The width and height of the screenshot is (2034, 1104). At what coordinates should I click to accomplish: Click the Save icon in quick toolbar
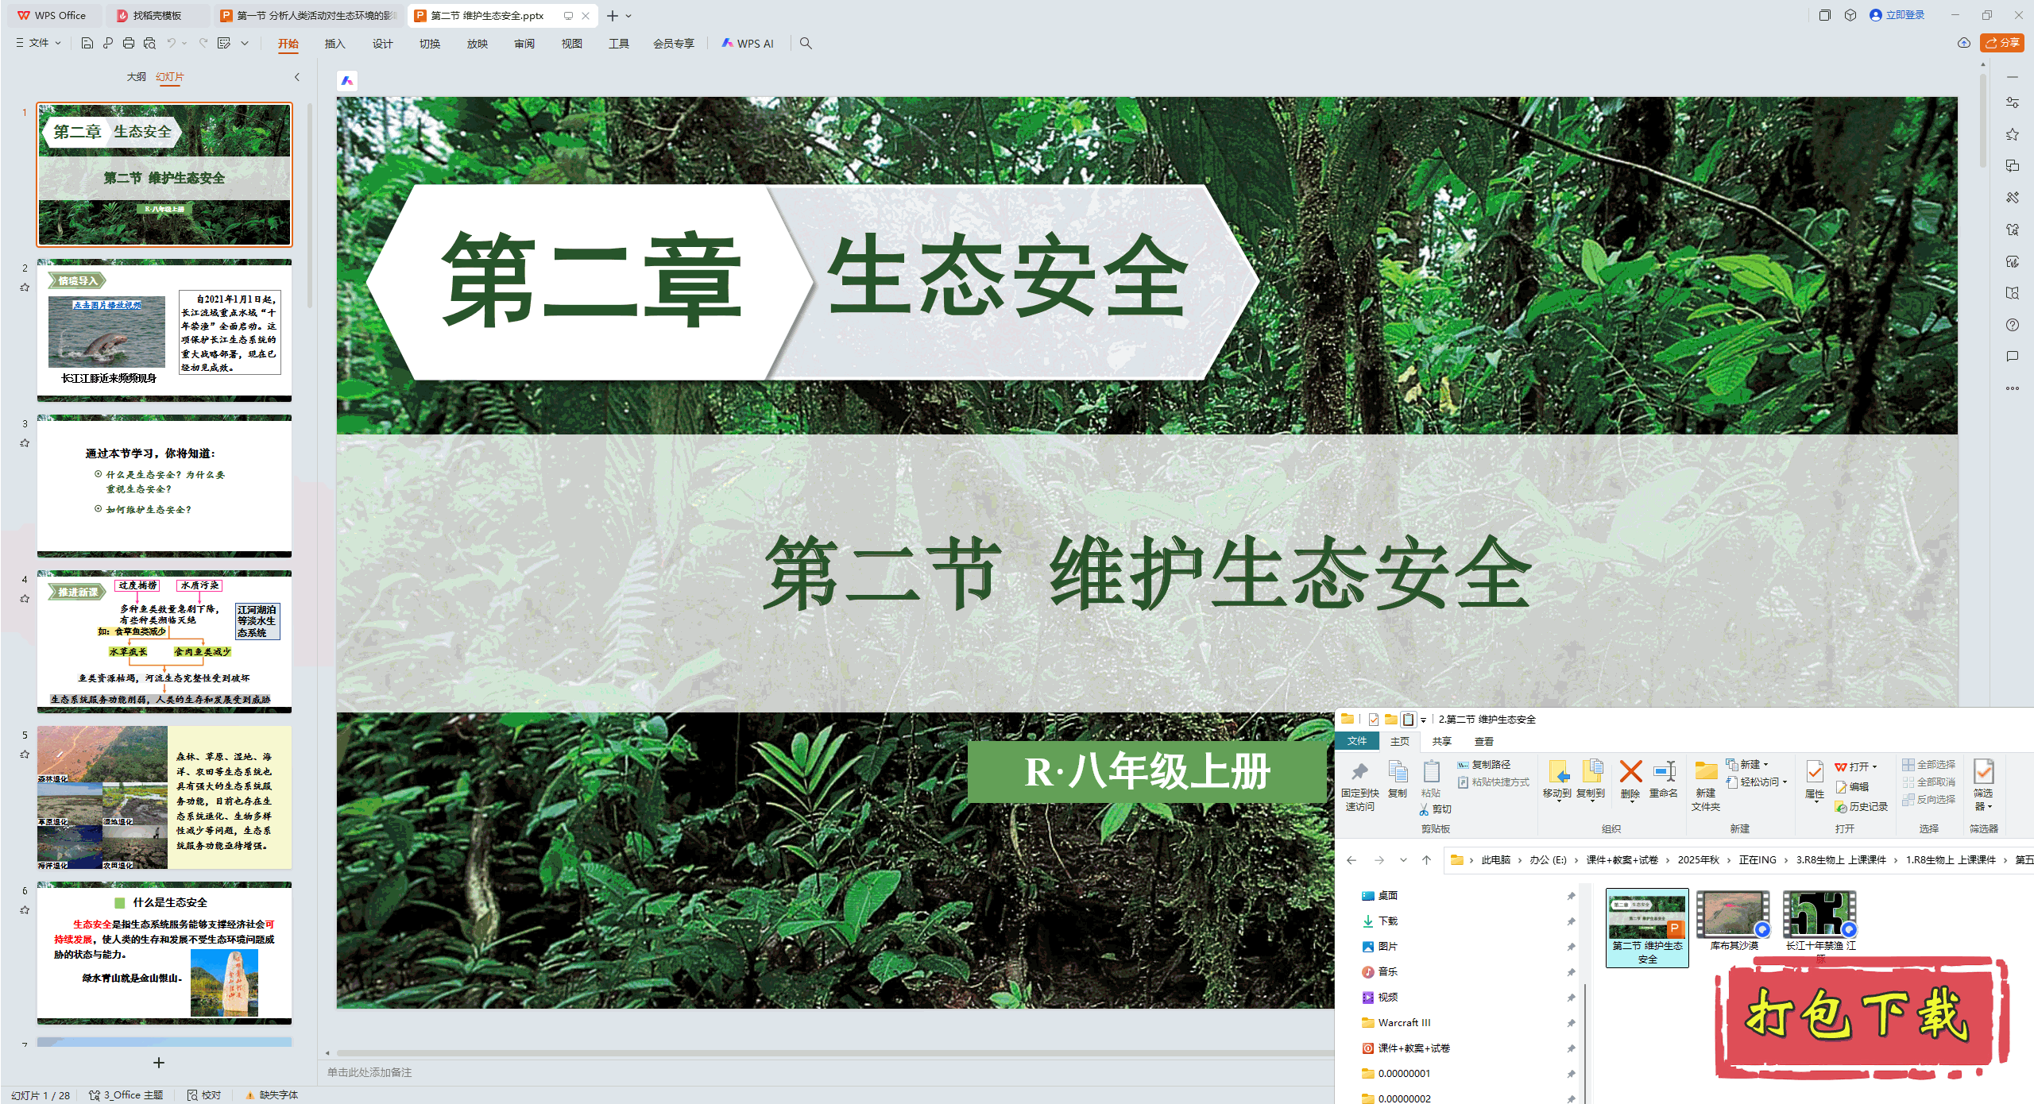pyautogui.click(x=87, y=43)
